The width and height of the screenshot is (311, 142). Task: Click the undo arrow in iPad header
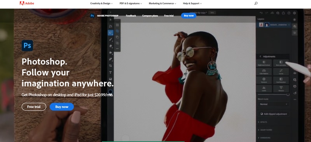pos(261,13)
